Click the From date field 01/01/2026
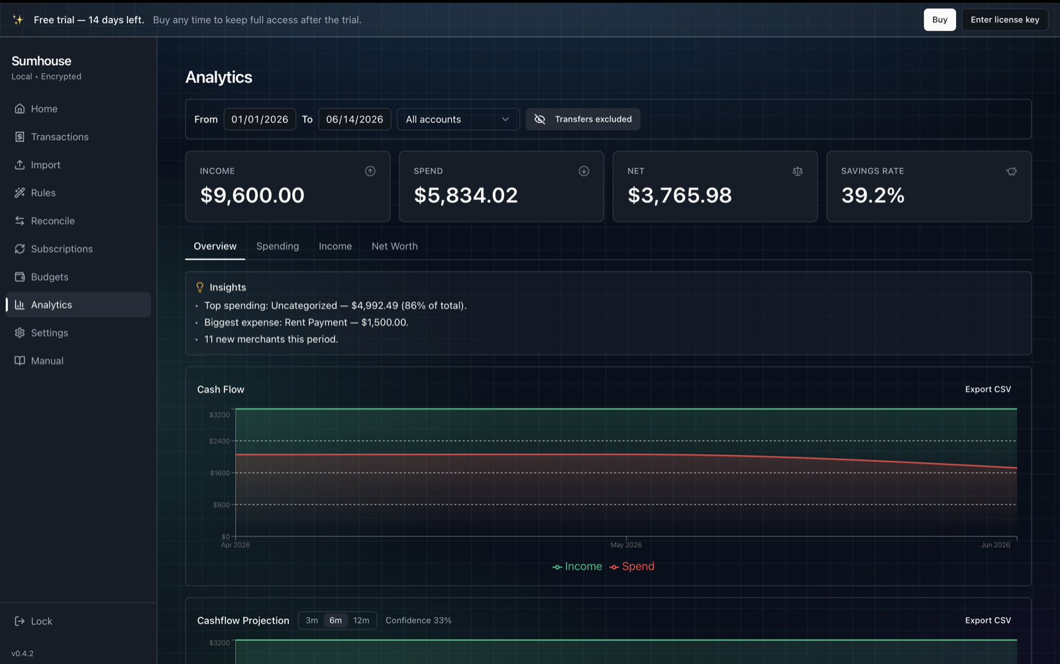This screenshot has width=1060, height=664. [x=260, y=119]
